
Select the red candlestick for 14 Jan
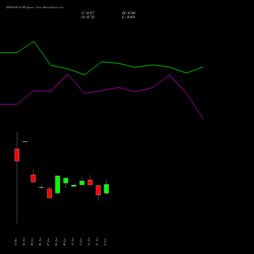click(90, 182)
